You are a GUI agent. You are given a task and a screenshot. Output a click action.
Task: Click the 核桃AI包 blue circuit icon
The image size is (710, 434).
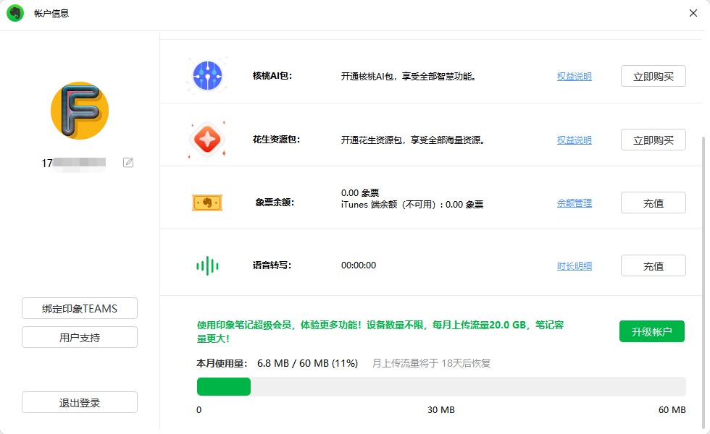tap(207, 76)
